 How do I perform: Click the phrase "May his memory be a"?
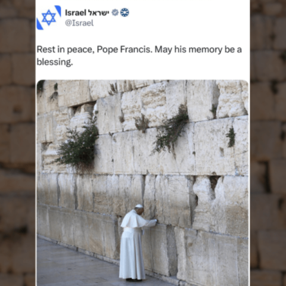[x=198, y=49]
